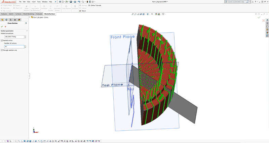
Task: Switch to the Mesh Modeling tab
Action: [x=29, y=14]
